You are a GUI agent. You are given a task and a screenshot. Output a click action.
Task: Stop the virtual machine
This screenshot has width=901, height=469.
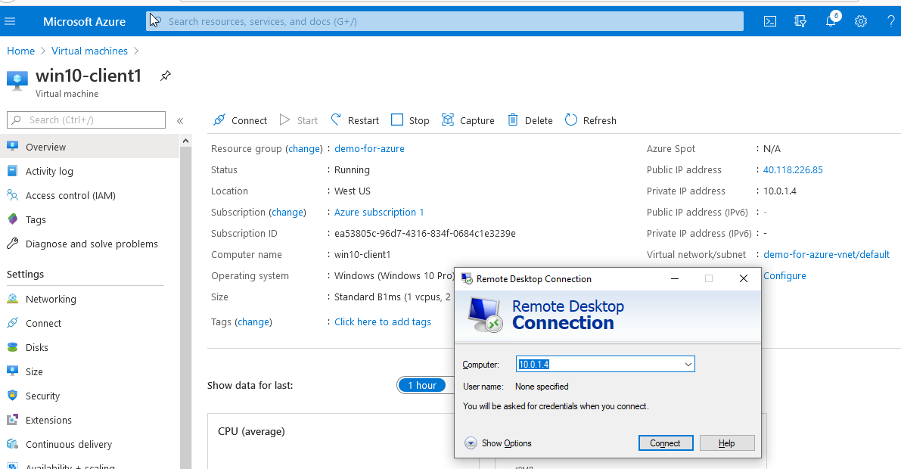410,120
